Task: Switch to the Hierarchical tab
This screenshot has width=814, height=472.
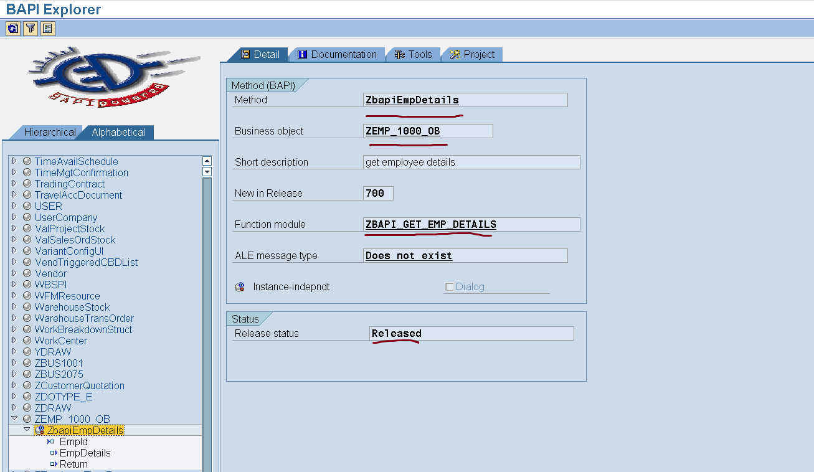Action: (x=50, y=132)
